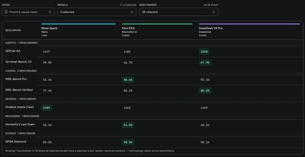Click Muse Spark's 89.5% GPQA Diamond score
This screenshot has width=305, height=157.
point(47,142)
